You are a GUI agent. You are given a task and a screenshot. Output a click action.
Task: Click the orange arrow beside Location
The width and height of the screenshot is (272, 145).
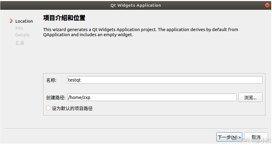(11, 21)
